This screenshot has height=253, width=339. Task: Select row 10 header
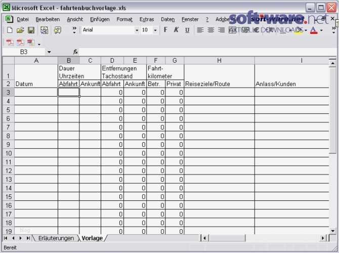(9, 153)
